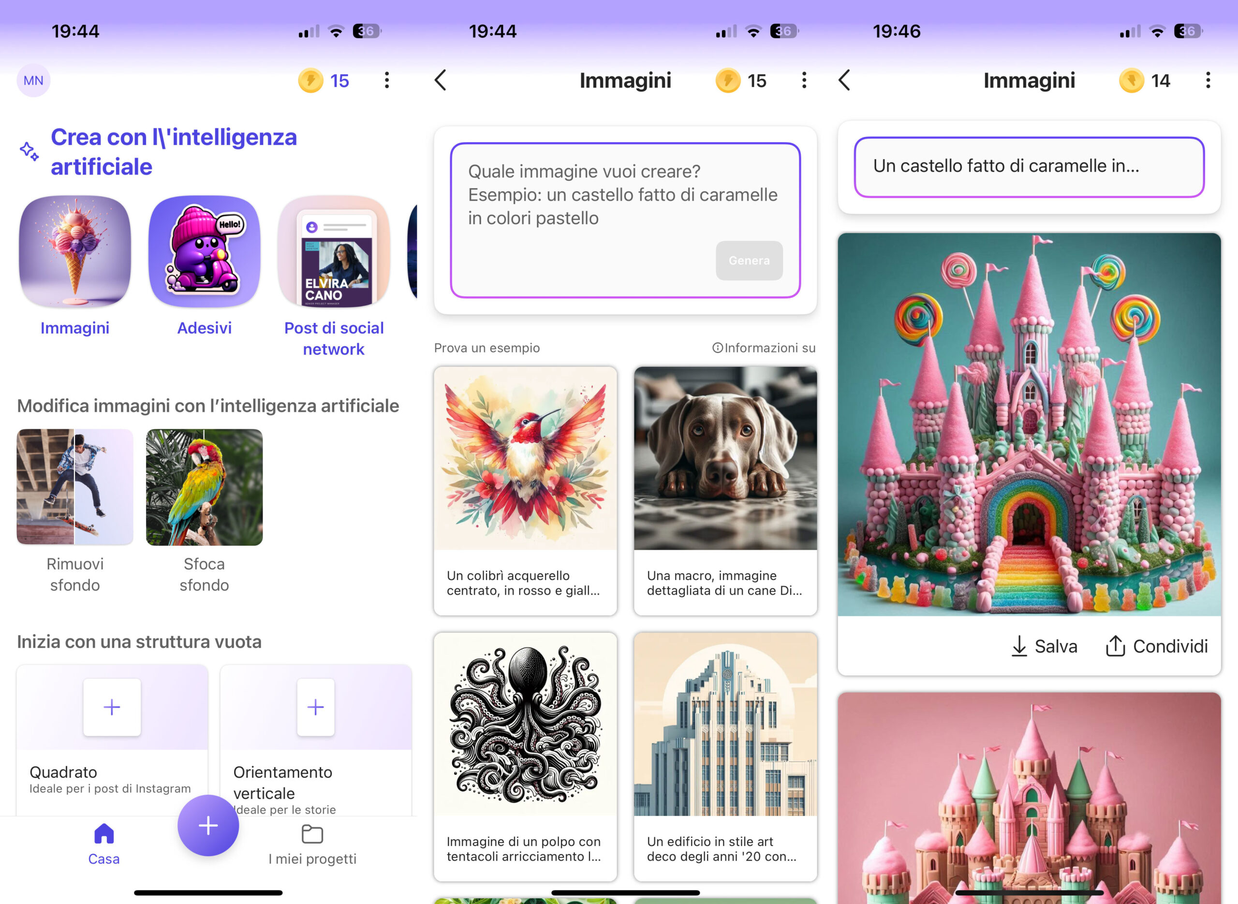Open the Post di social network option
This screenshot has height=904, width=1238.
pos(334,252)
